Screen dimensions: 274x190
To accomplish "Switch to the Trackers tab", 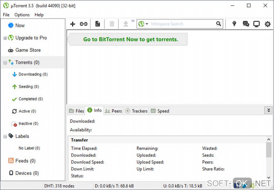I will tap(136, 111).
